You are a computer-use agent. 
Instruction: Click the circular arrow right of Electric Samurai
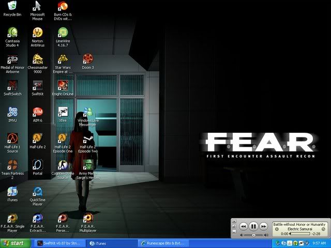pos(323,229)
